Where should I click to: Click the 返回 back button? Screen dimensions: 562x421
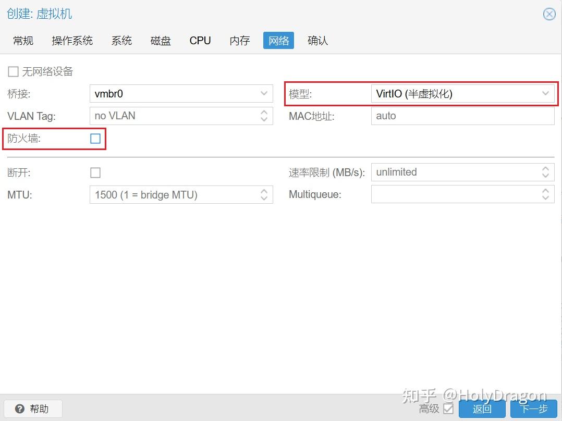tap(482, 410)
